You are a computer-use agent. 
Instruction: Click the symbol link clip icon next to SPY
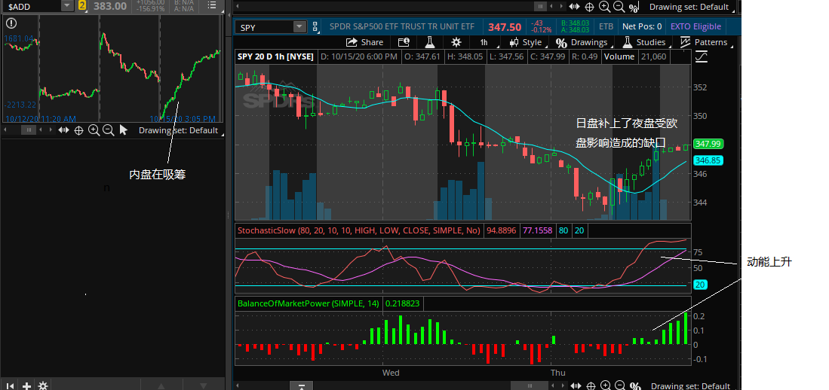tap(316, 27)
